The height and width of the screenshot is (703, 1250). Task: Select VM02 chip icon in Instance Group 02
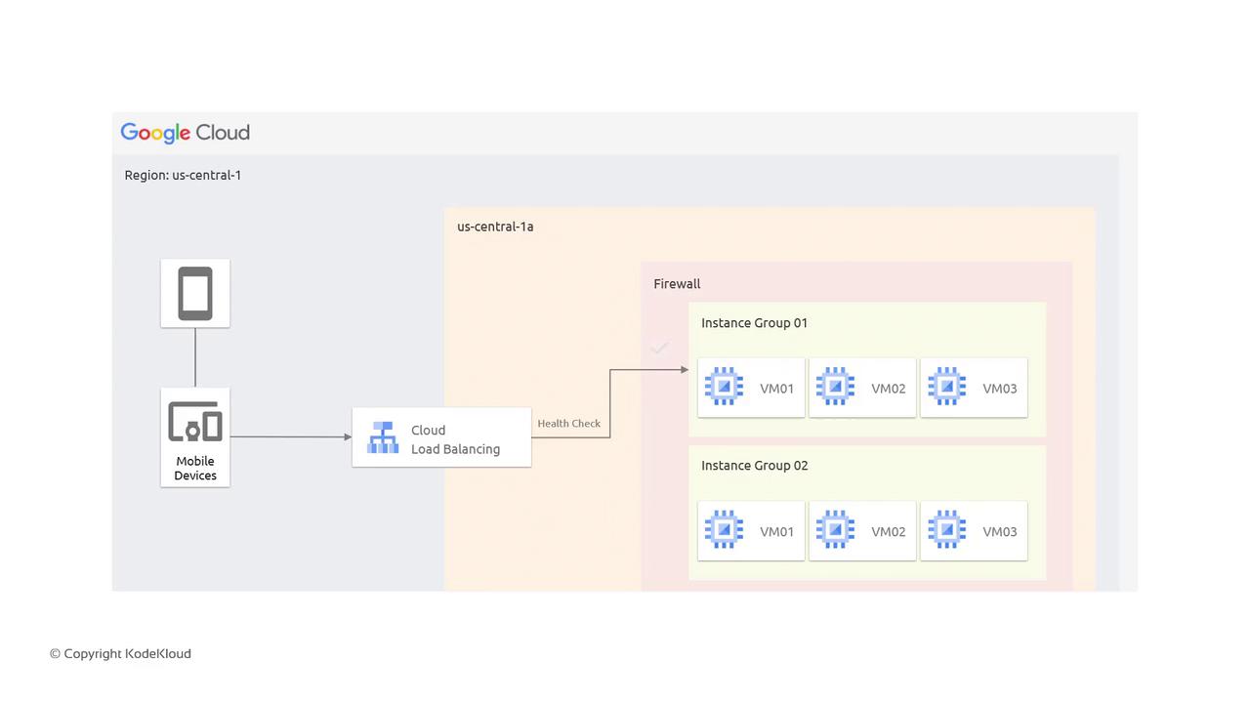(835, 530)
